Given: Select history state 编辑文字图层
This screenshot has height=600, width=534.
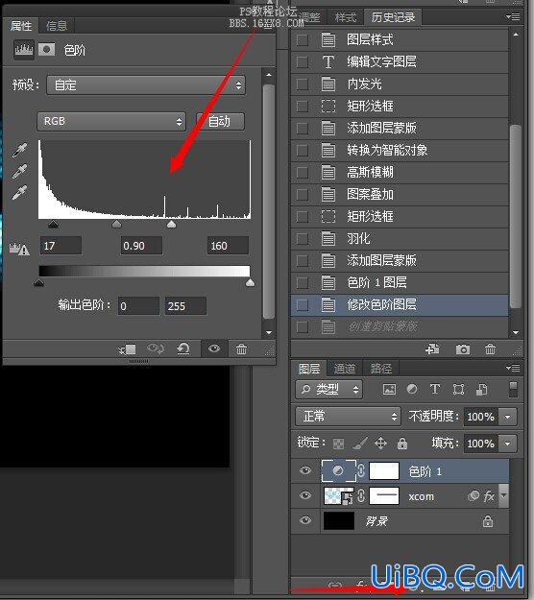Looking at the screenshot, I should (400, 62).
